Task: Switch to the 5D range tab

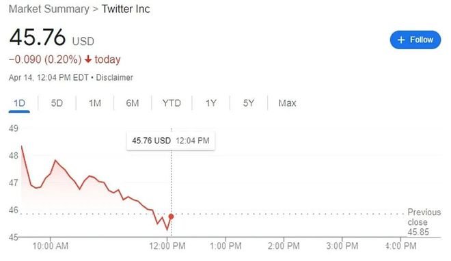Action: pyautogui.click(x=57, y=103)
